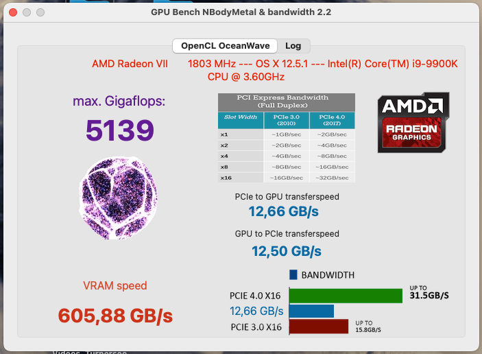Screen dimensions: 482x354
Task: Click the AMD Radeon Graphics logo
Action: [413, 122]
